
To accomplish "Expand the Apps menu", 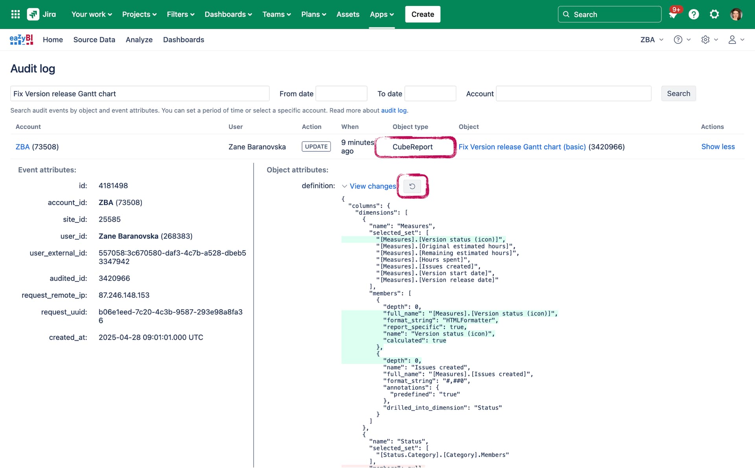I will tap(381, 15).
